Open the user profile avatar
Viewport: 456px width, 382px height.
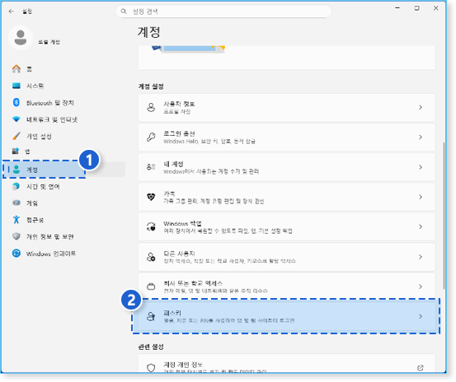click(x=21, y=38)
